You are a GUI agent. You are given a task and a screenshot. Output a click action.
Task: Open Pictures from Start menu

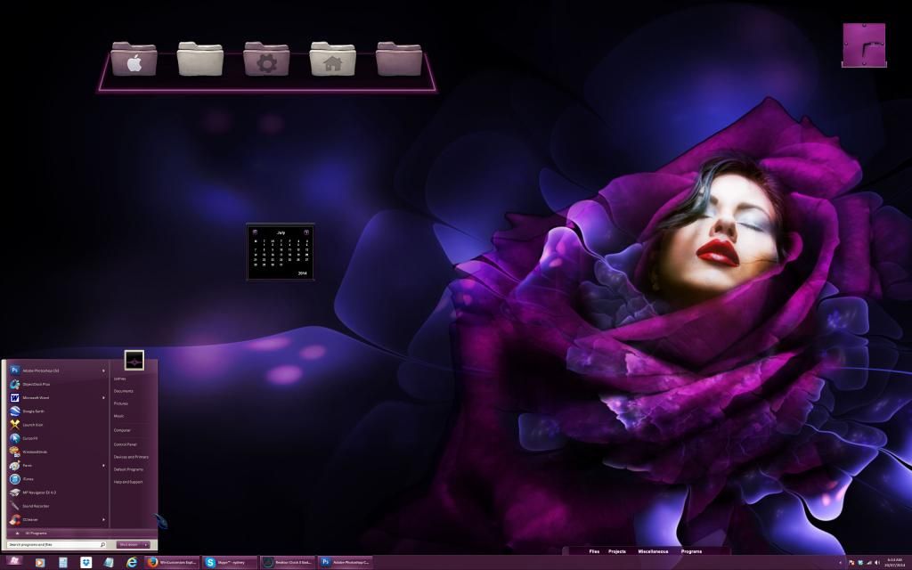point(121,403)
